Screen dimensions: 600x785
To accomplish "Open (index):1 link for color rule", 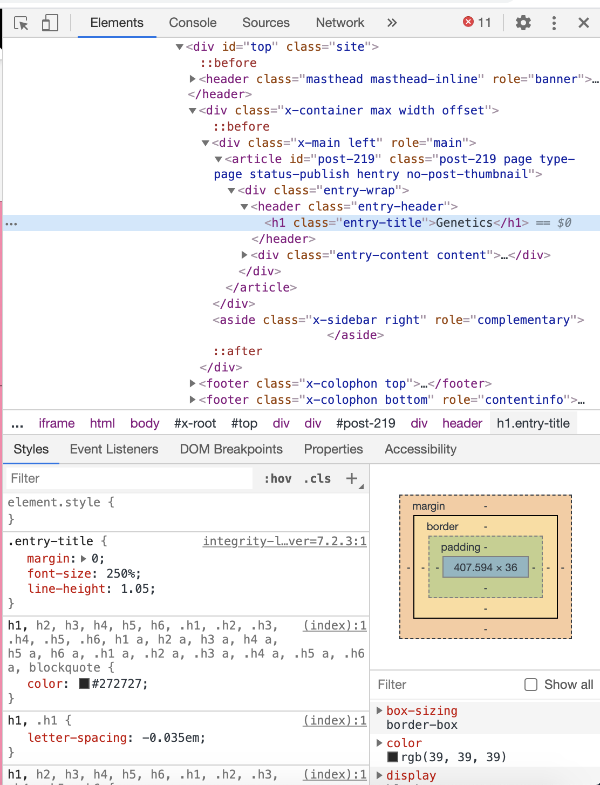I will pyautogui.click(x=335, y=625).
